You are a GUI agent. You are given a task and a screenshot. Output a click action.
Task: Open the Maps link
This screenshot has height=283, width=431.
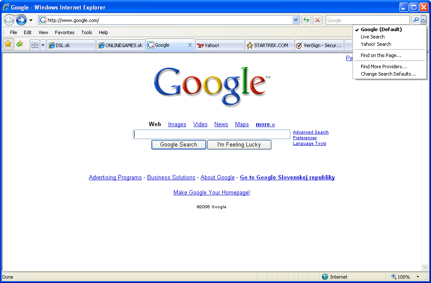pyautogui.click(x=242, y=124)
